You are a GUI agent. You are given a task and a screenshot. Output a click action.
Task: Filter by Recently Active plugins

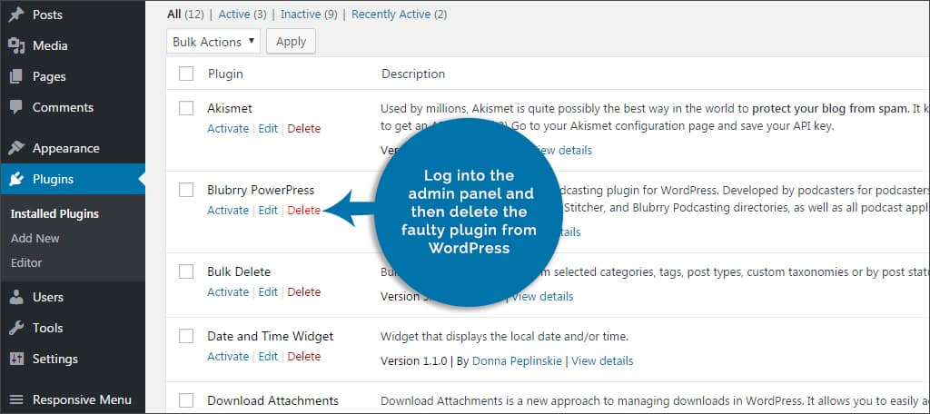tap(391, 15)
